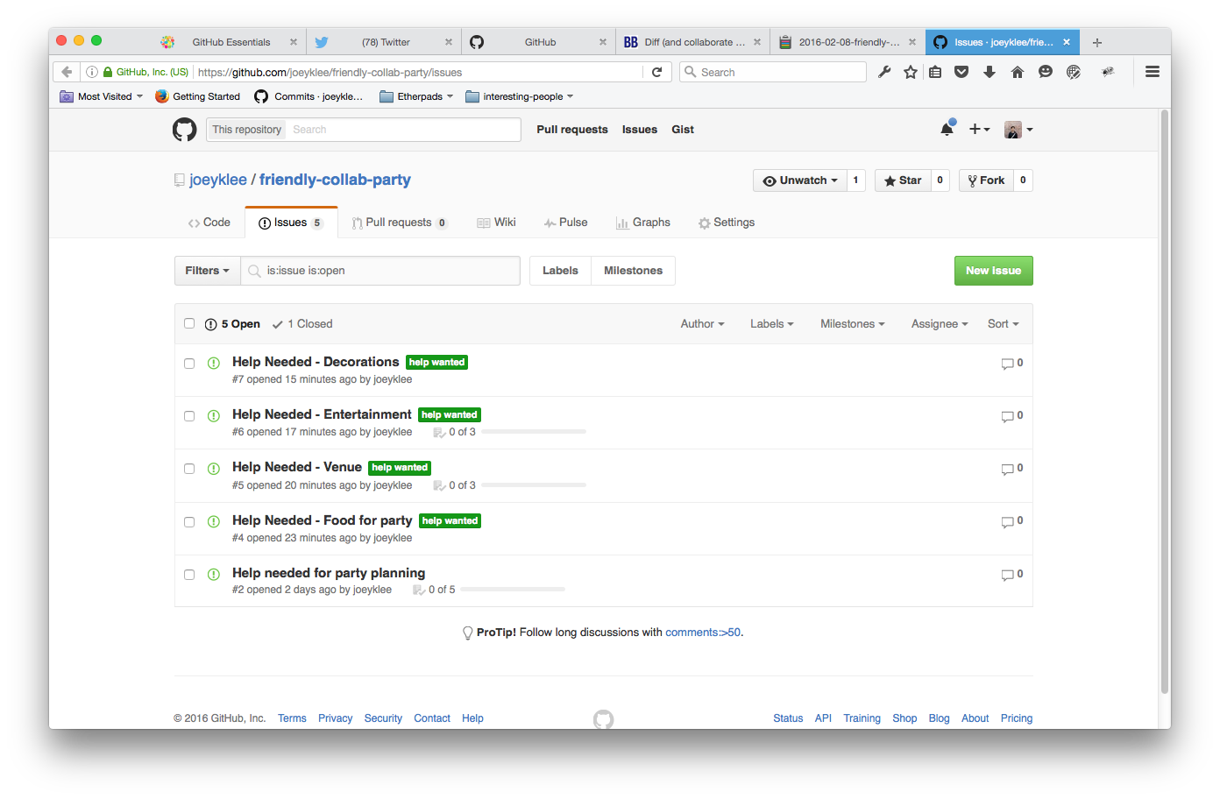
Task: Click the browser bookmark star icon
Action: point(911,72)
